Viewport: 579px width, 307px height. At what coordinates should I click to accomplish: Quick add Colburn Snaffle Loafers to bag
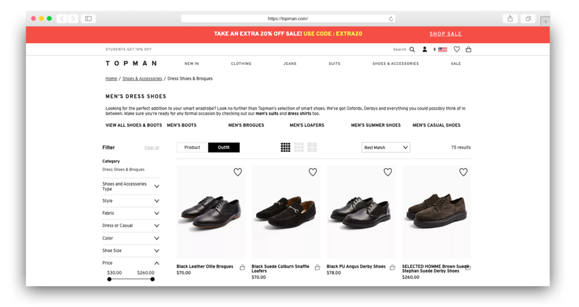318,267
